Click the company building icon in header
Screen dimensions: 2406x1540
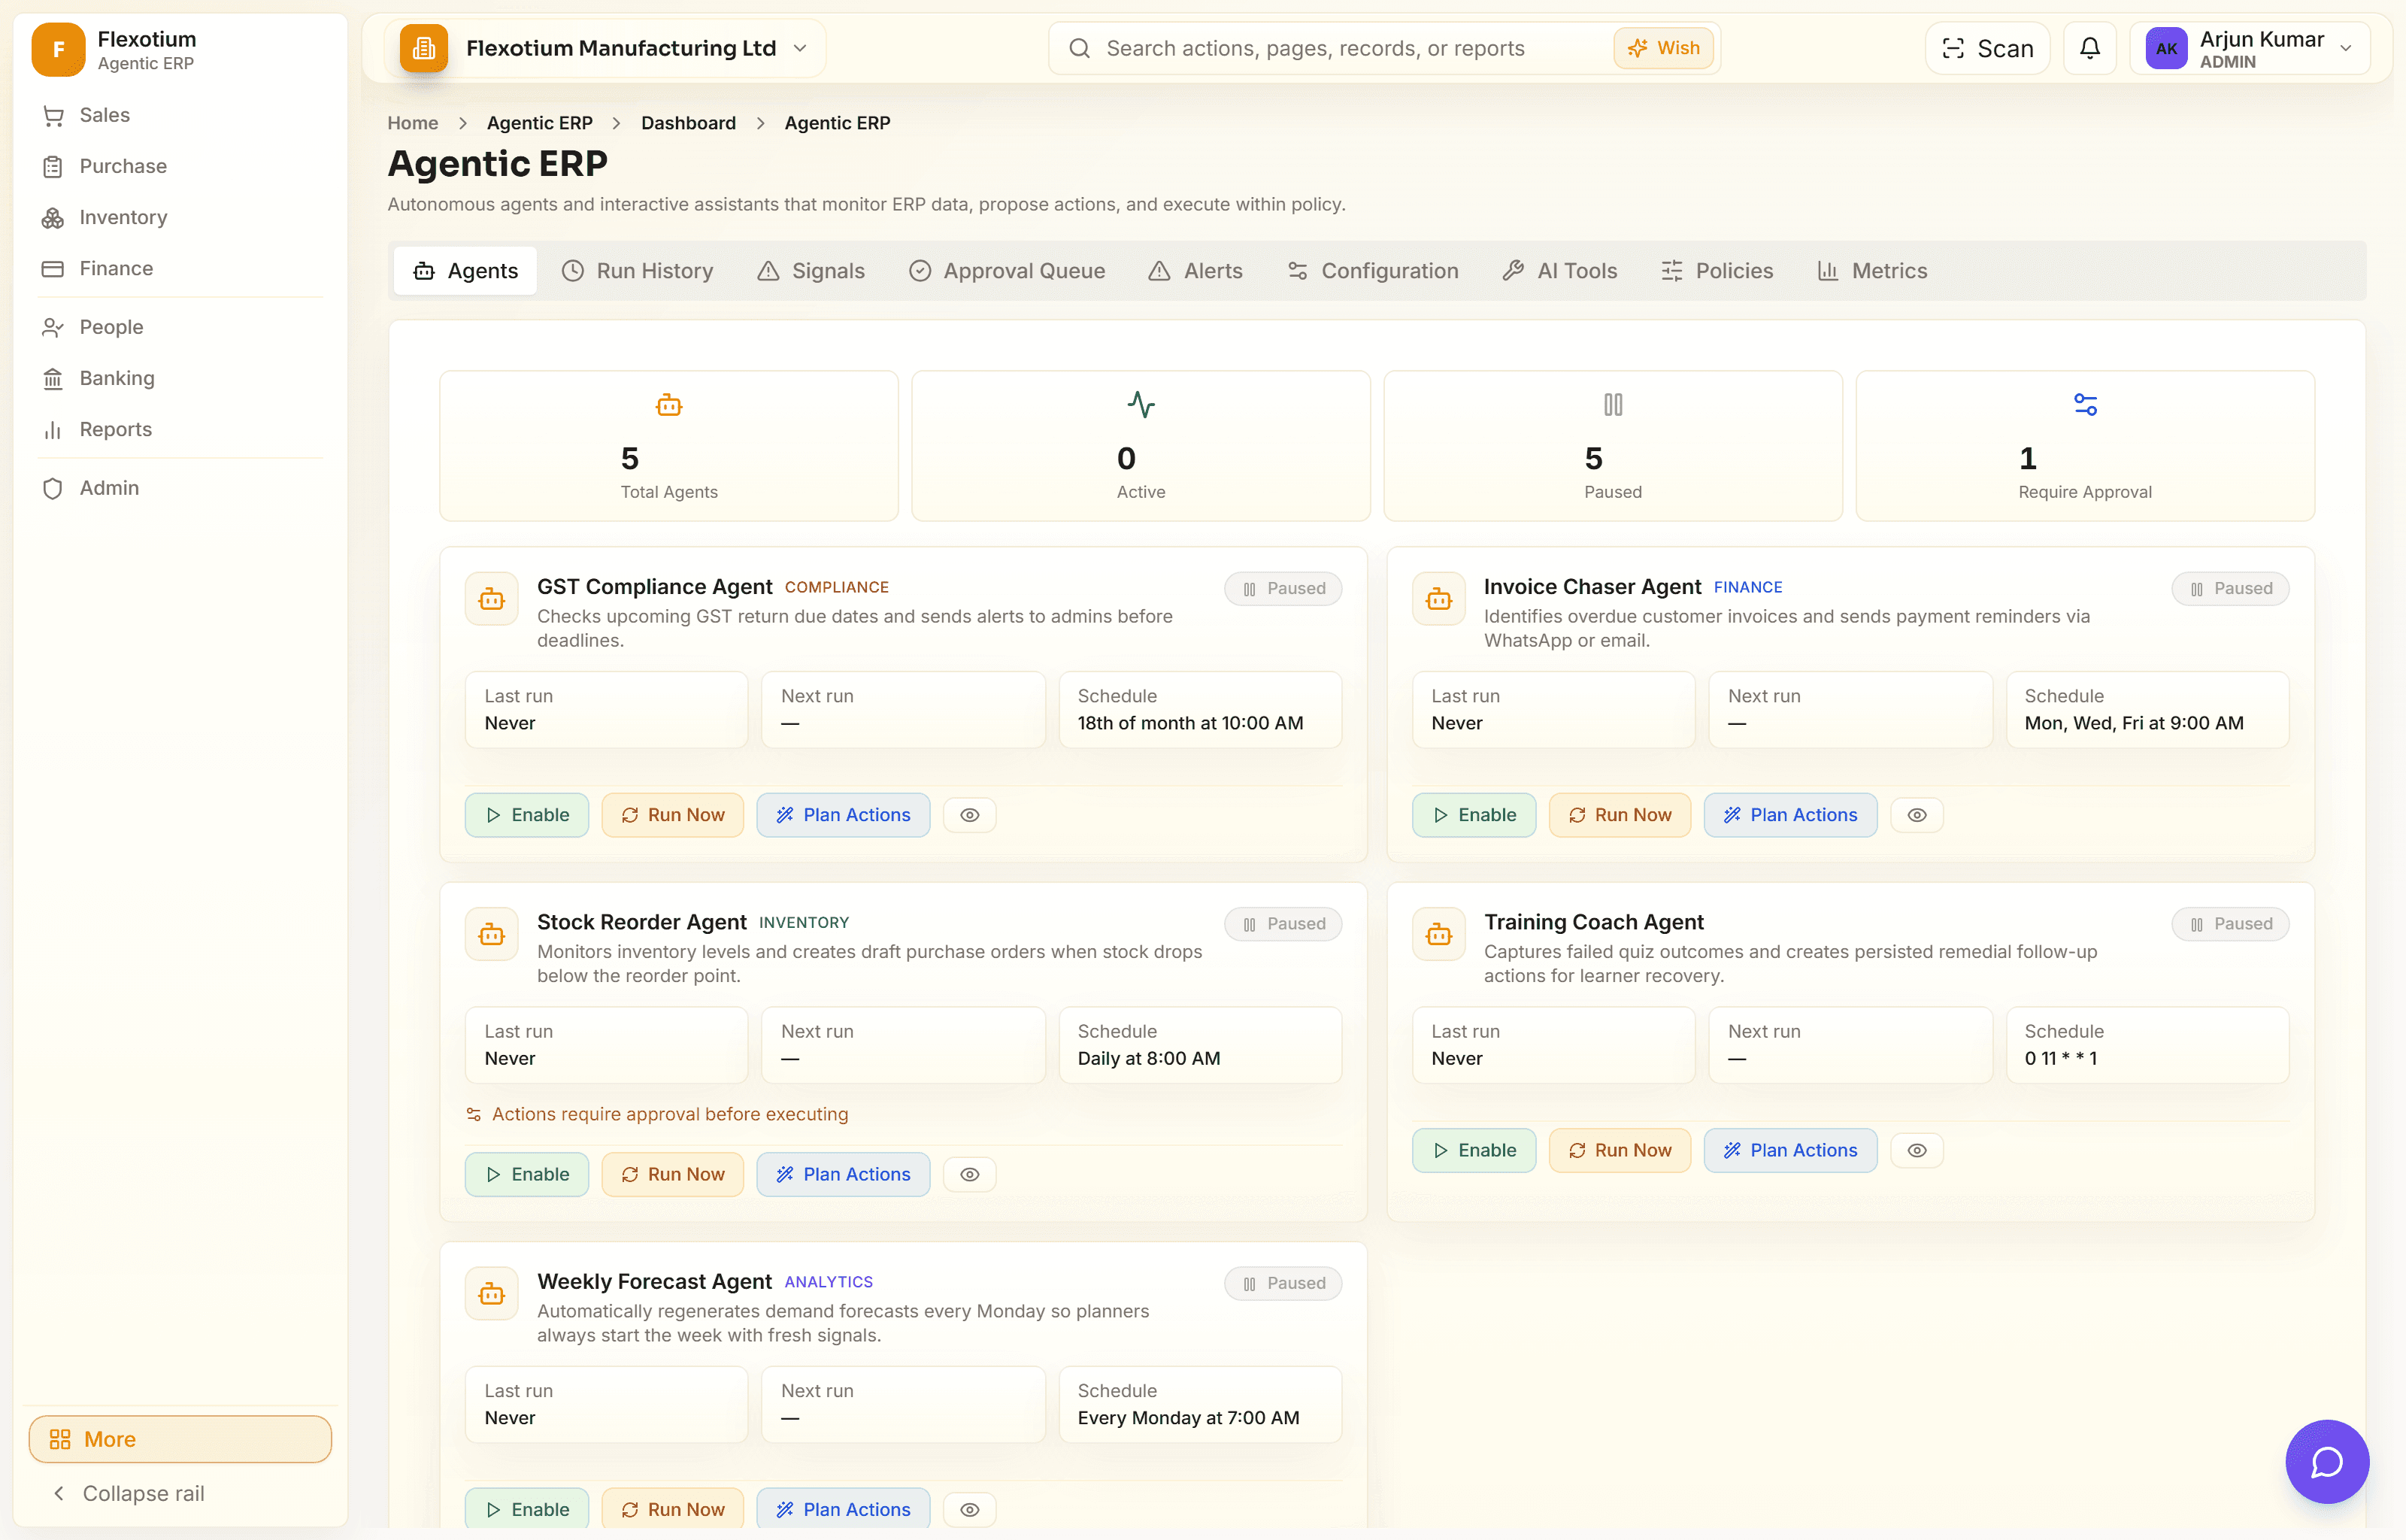tap(424, 48)
